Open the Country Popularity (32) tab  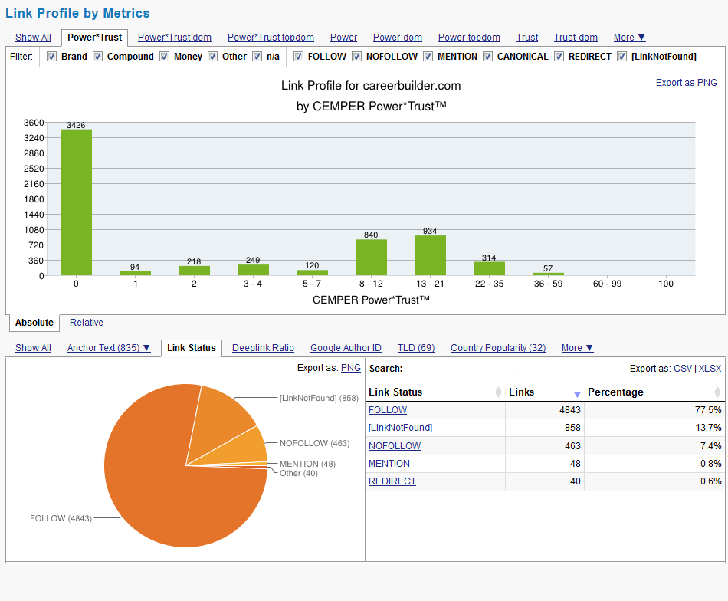tap(498, 348)
